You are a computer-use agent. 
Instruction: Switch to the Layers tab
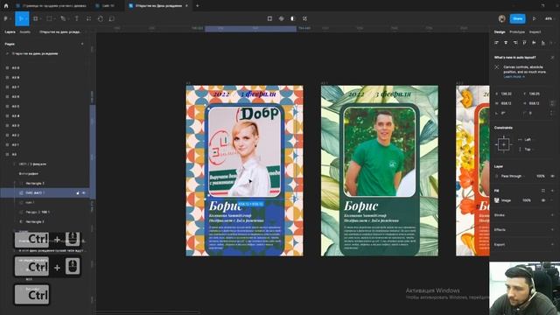[10, 31]
